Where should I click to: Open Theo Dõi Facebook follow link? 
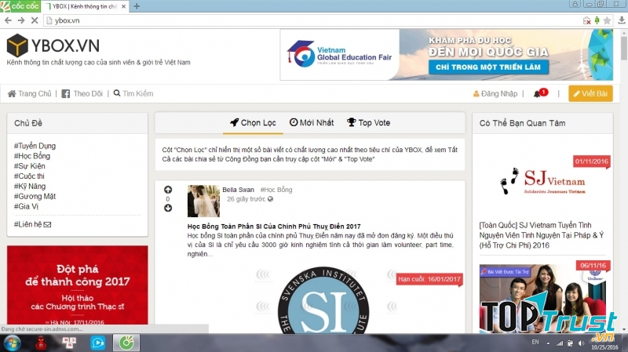[82, 93]
